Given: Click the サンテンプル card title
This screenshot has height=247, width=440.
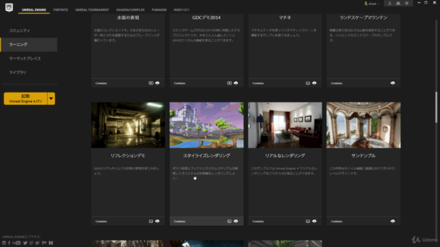Looking at the screenshot, I should 364,156.
